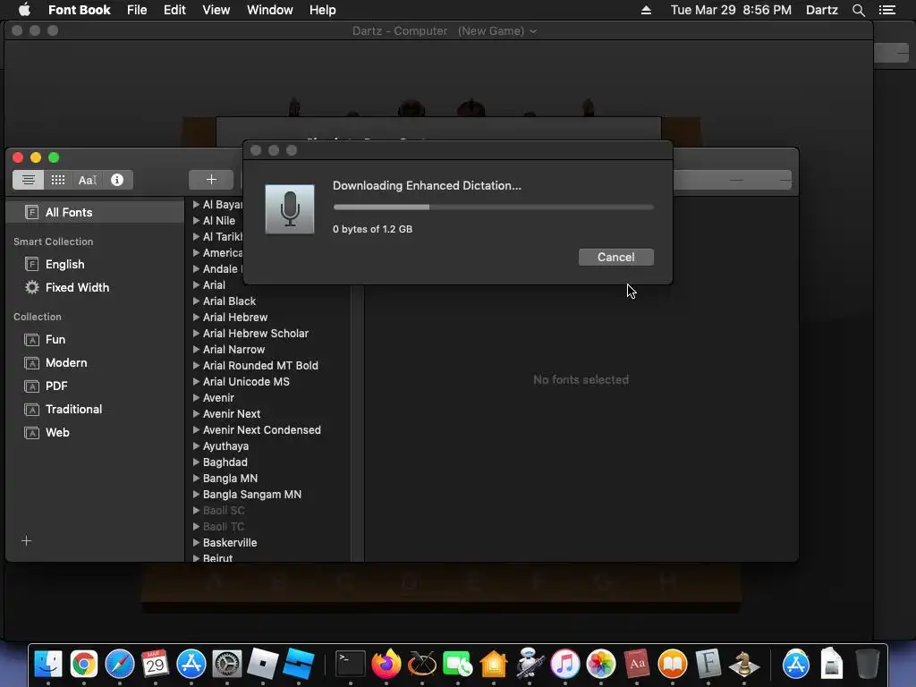This screenshot has height=687, width=916.
Task: Switch Font Book to list view
Action: point(28,180)
